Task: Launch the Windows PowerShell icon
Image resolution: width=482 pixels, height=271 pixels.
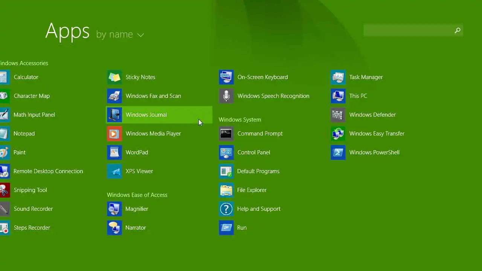Action: pos(338,152)
